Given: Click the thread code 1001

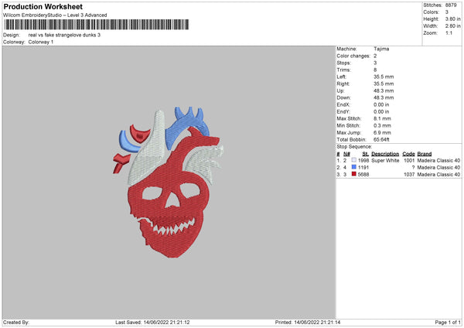Looking at the screenshot, I should point(409,160).
